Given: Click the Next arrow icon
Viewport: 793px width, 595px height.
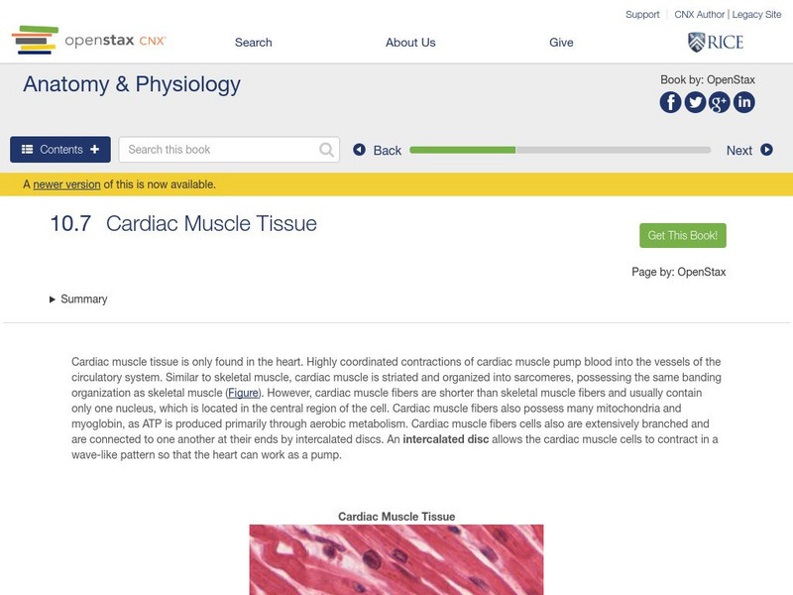Looking at the screenshot, I should pyautogui.click(x=766, y=150).
